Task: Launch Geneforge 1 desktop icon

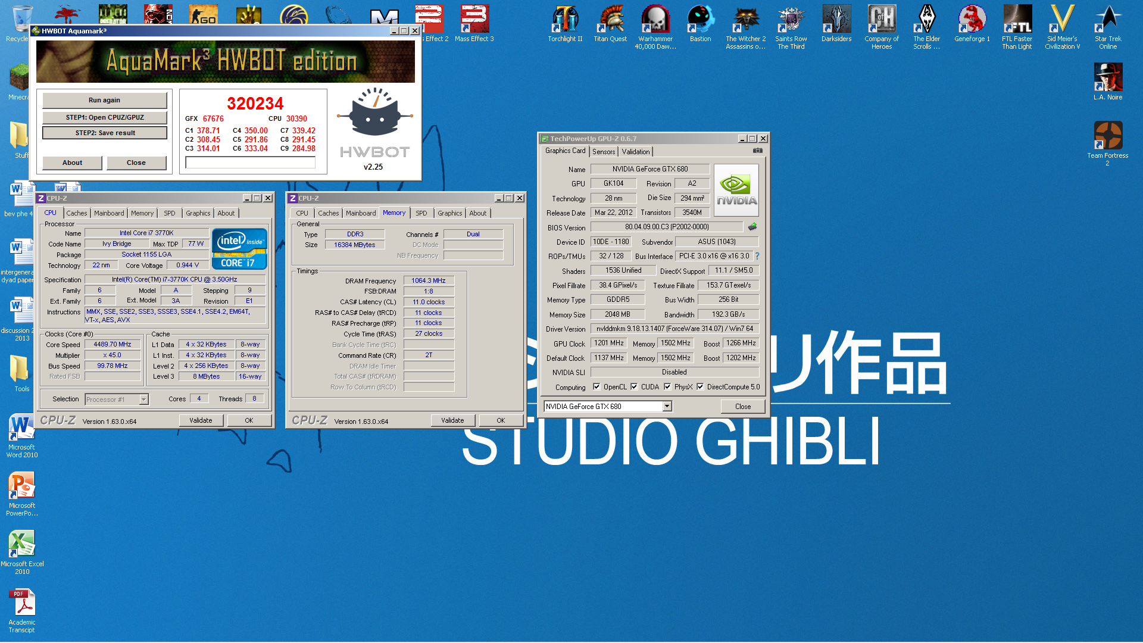Action: point(972,24)
